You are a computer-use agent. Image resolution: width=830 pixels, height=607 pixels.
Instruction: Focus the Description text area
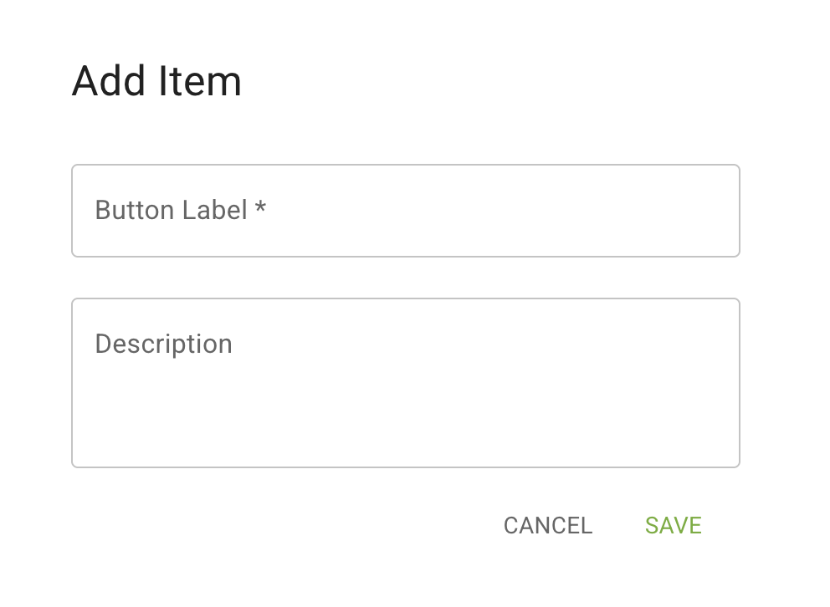(406, 383)
